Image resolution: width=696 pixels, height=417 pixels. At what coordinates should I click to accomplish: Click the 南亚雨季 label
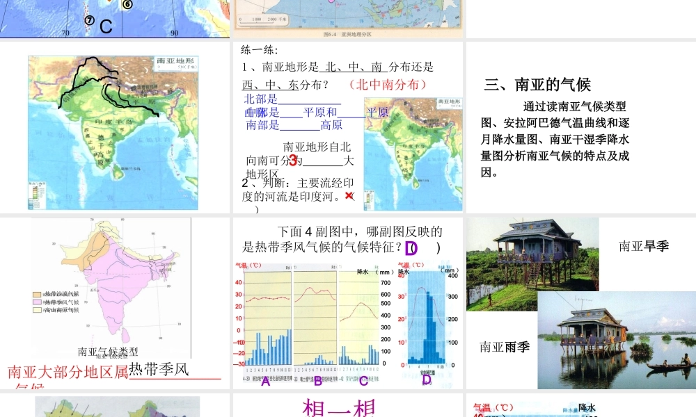coord(505,347)
